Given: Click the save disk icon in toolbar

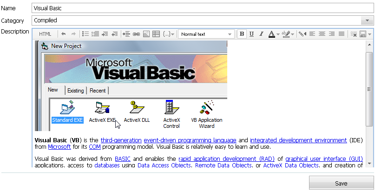Looking at the screenshot, I should [x=363, y=34].
